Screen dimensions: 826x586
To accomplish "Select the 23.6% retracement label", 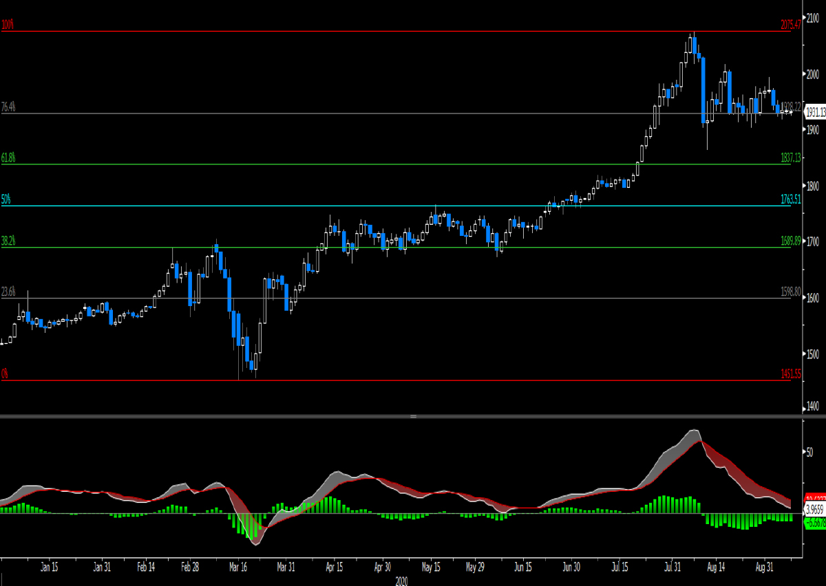I will 8,292.
